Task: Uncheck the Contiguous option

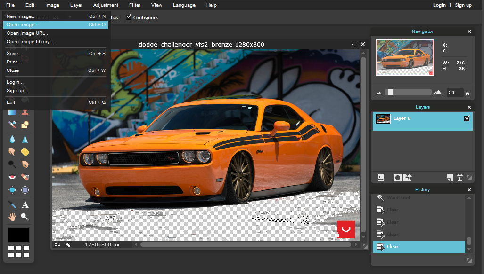Action: tap(129, 16)
